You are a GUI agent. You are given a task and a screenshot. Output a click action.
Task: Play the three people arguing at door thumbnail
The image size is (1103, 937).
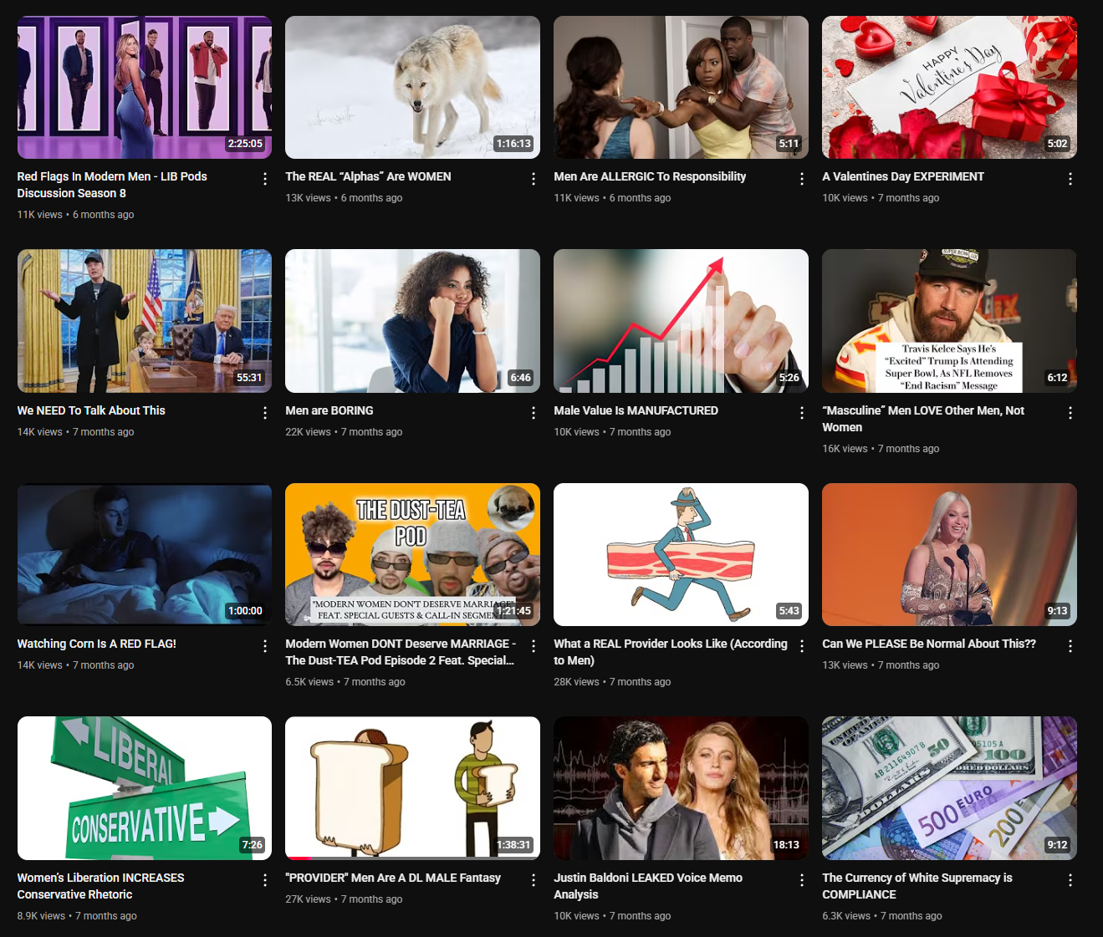[681, 87]
